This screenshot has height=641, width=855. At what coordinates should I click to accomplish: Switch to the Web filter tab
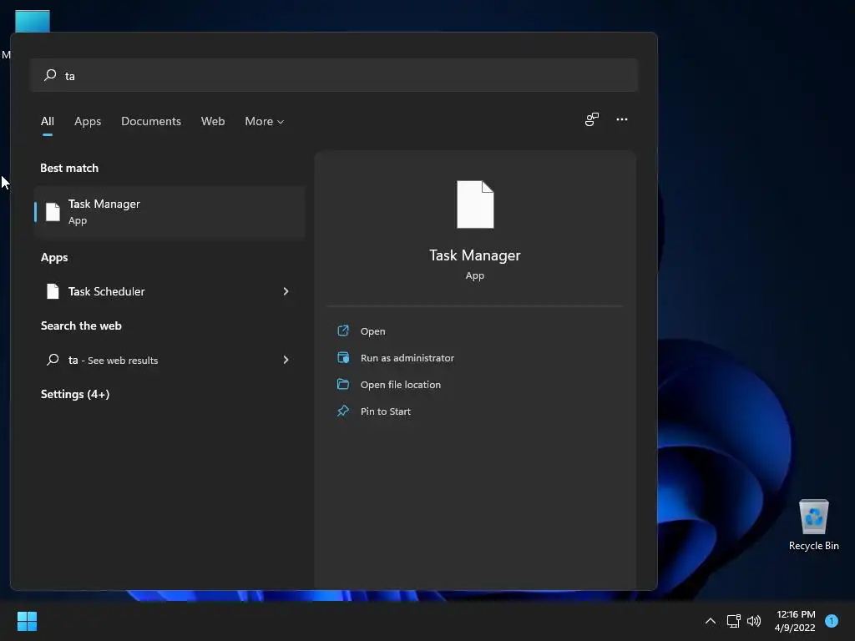pos(213,121)
